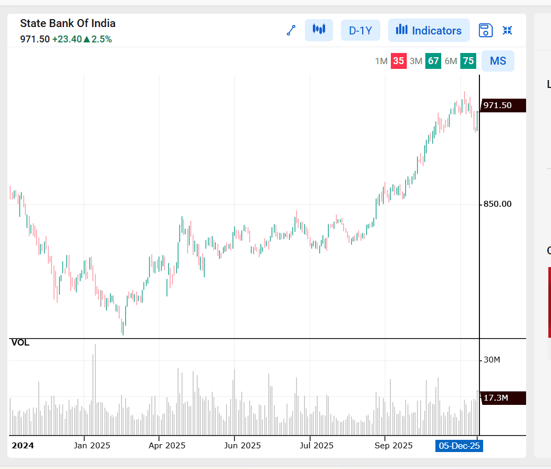Open the D-1Y timeframe dropdown
Image resolution: width=551 pixels, height=469 pixels.
[360, 31]
